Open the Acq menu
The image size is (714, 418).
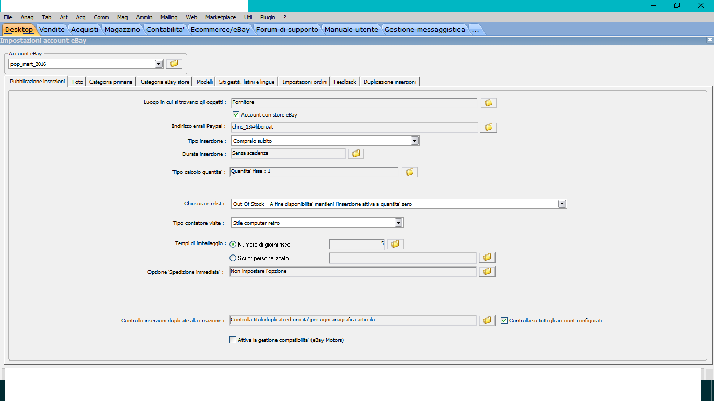80,17
